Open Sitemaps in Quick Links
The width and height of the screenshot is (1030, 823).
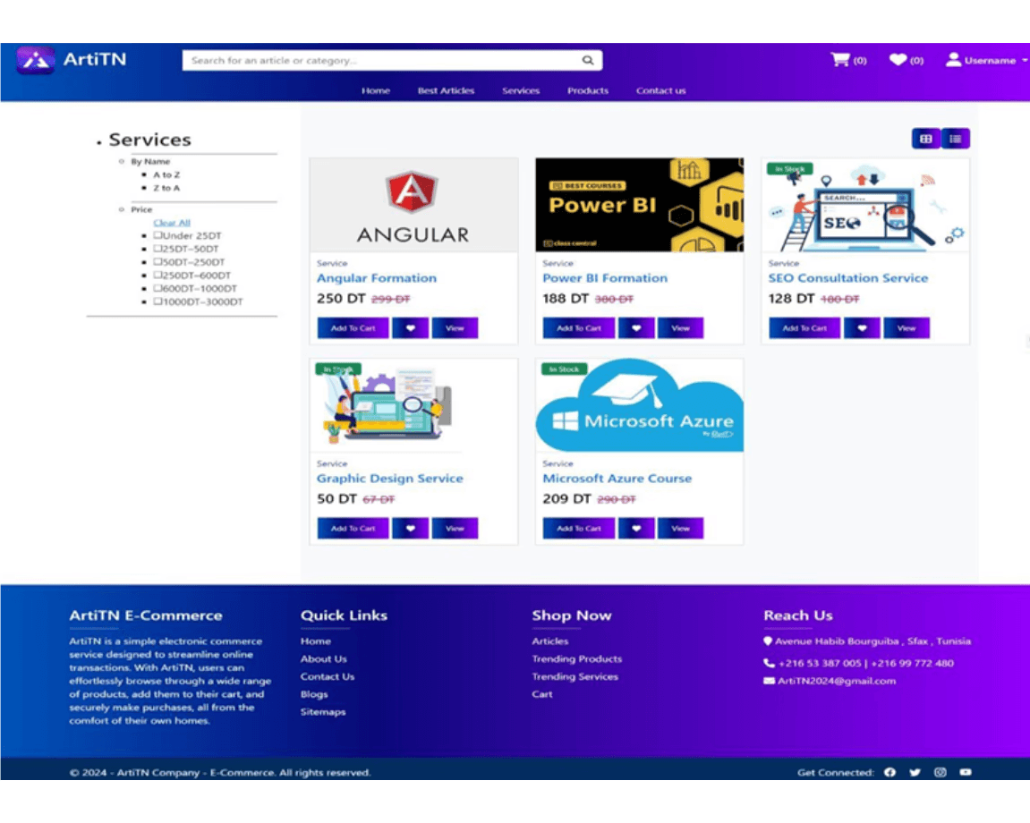(x=322, y=712)
